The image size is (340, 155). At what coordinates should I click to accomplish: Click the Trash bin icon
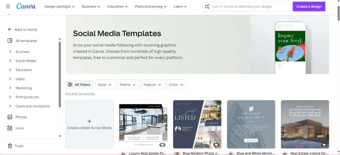tap(10, 146)
